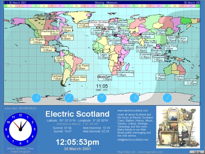This screenshot has height=154, width=205.
Task: Click the Lagos 12:05pm label
Action: 104,56
